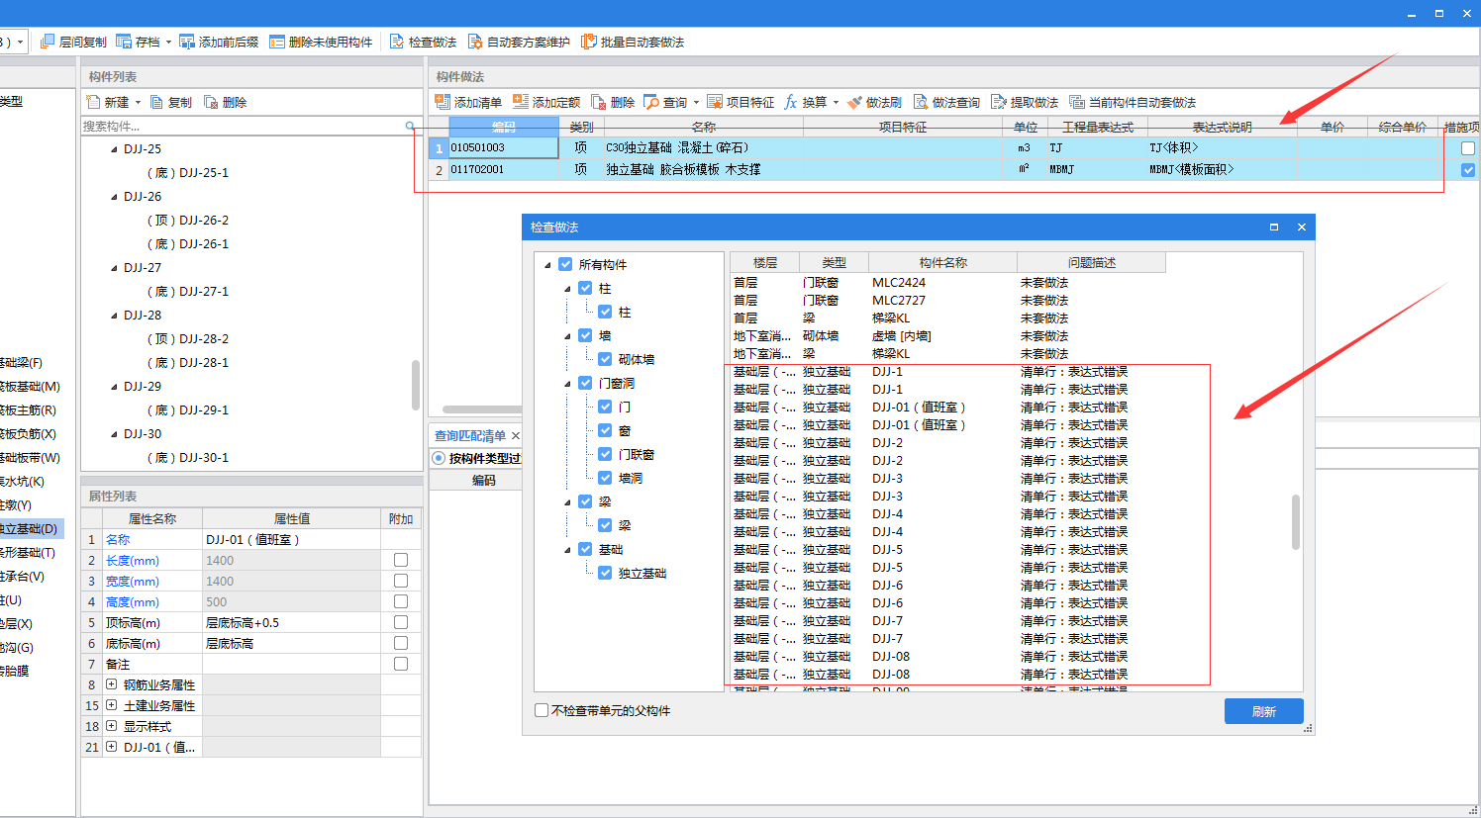Click the 宽度(mm) property link

[x=133, y=582]
